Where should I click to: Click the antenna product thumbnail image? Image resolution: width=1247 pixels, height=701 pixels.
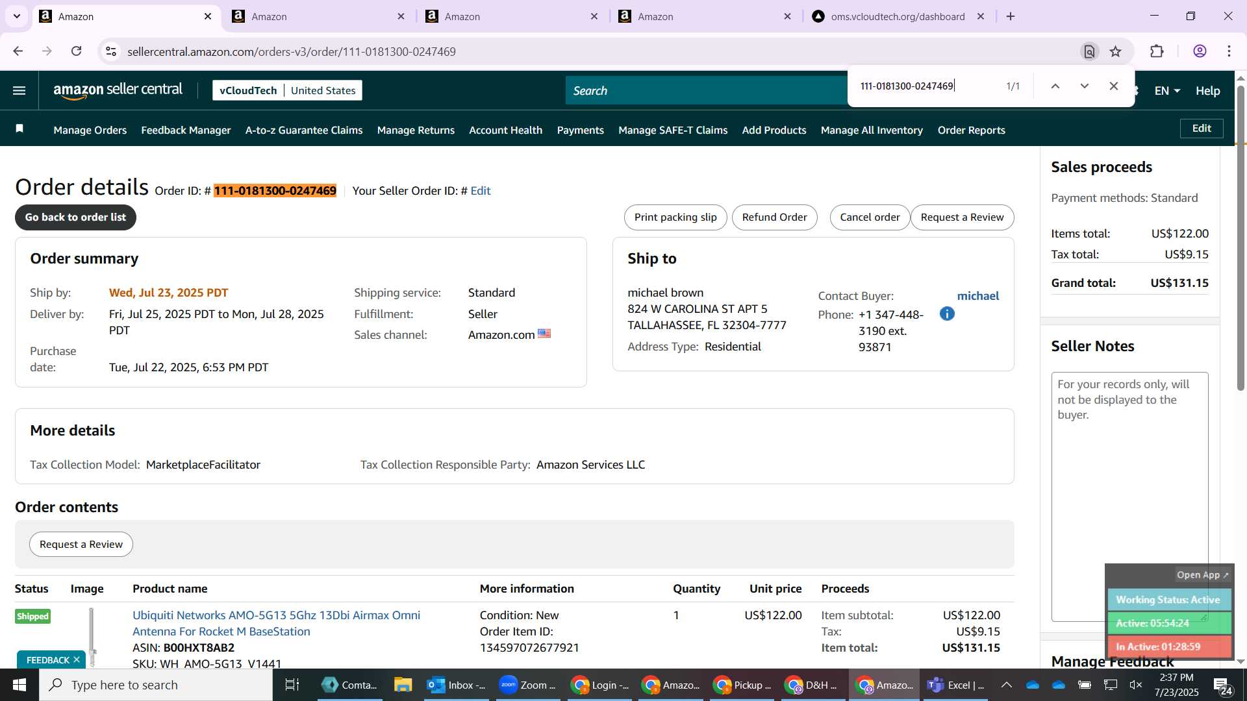click(92, 637)
